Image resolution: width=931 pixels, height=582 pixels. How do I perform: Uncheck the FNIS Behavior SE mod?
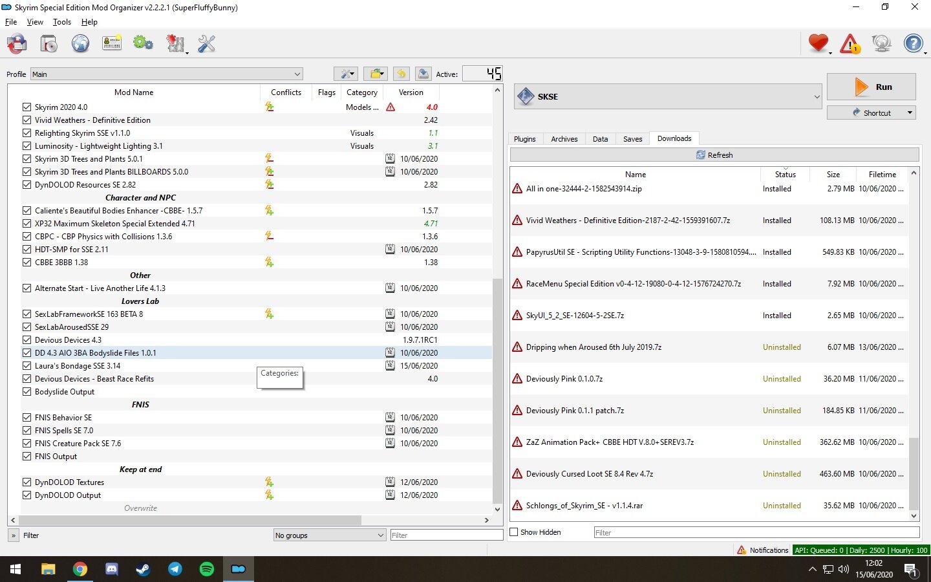point(27,418)
